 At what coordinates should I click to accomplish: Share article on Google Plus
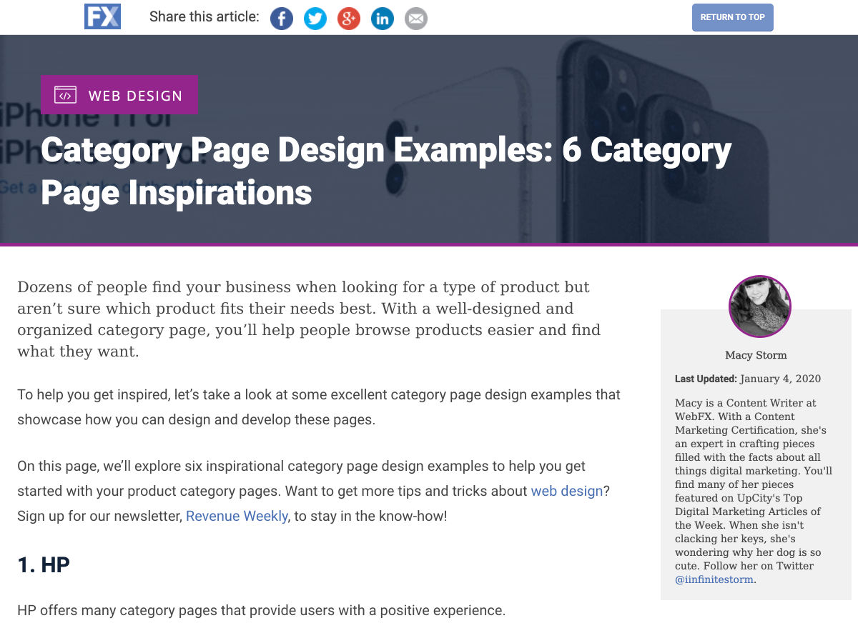pos(349,19)
